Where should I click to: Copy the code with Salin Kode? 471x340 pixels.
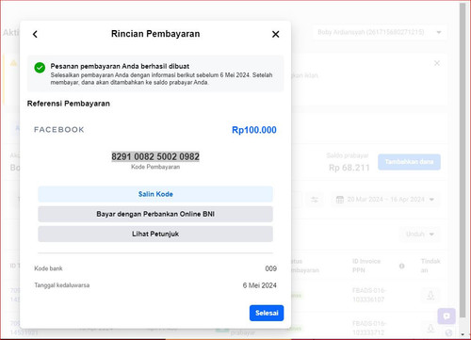click(155, 194)
